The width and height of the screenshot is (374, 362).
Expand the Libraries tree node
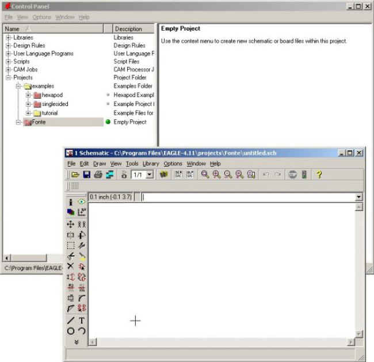pos(9,37)
